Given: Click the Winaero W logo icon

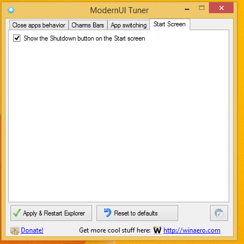Looking at the screenshot, I should tap(157, 230).
